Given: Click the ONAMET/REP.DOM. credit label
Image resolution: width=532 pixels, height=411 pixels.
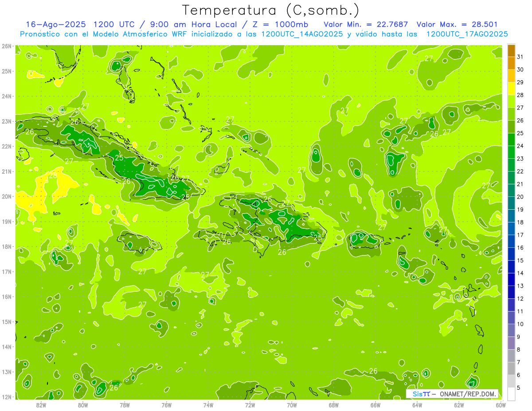Looking at the screenshot, I should point(467,394).
